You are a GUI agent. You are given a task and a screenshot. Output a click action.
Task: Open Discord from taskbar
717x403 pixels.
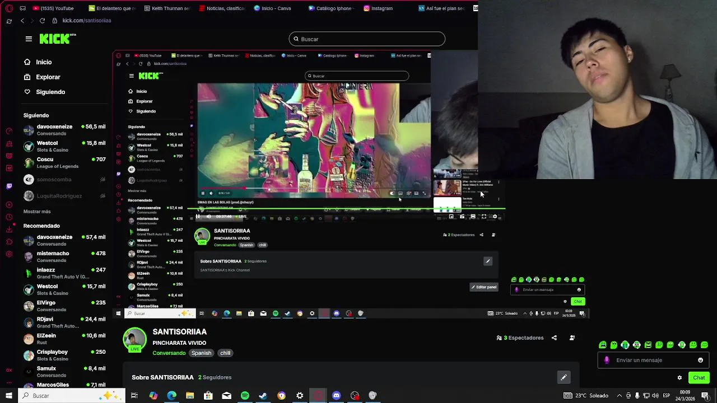coord(336,396)
